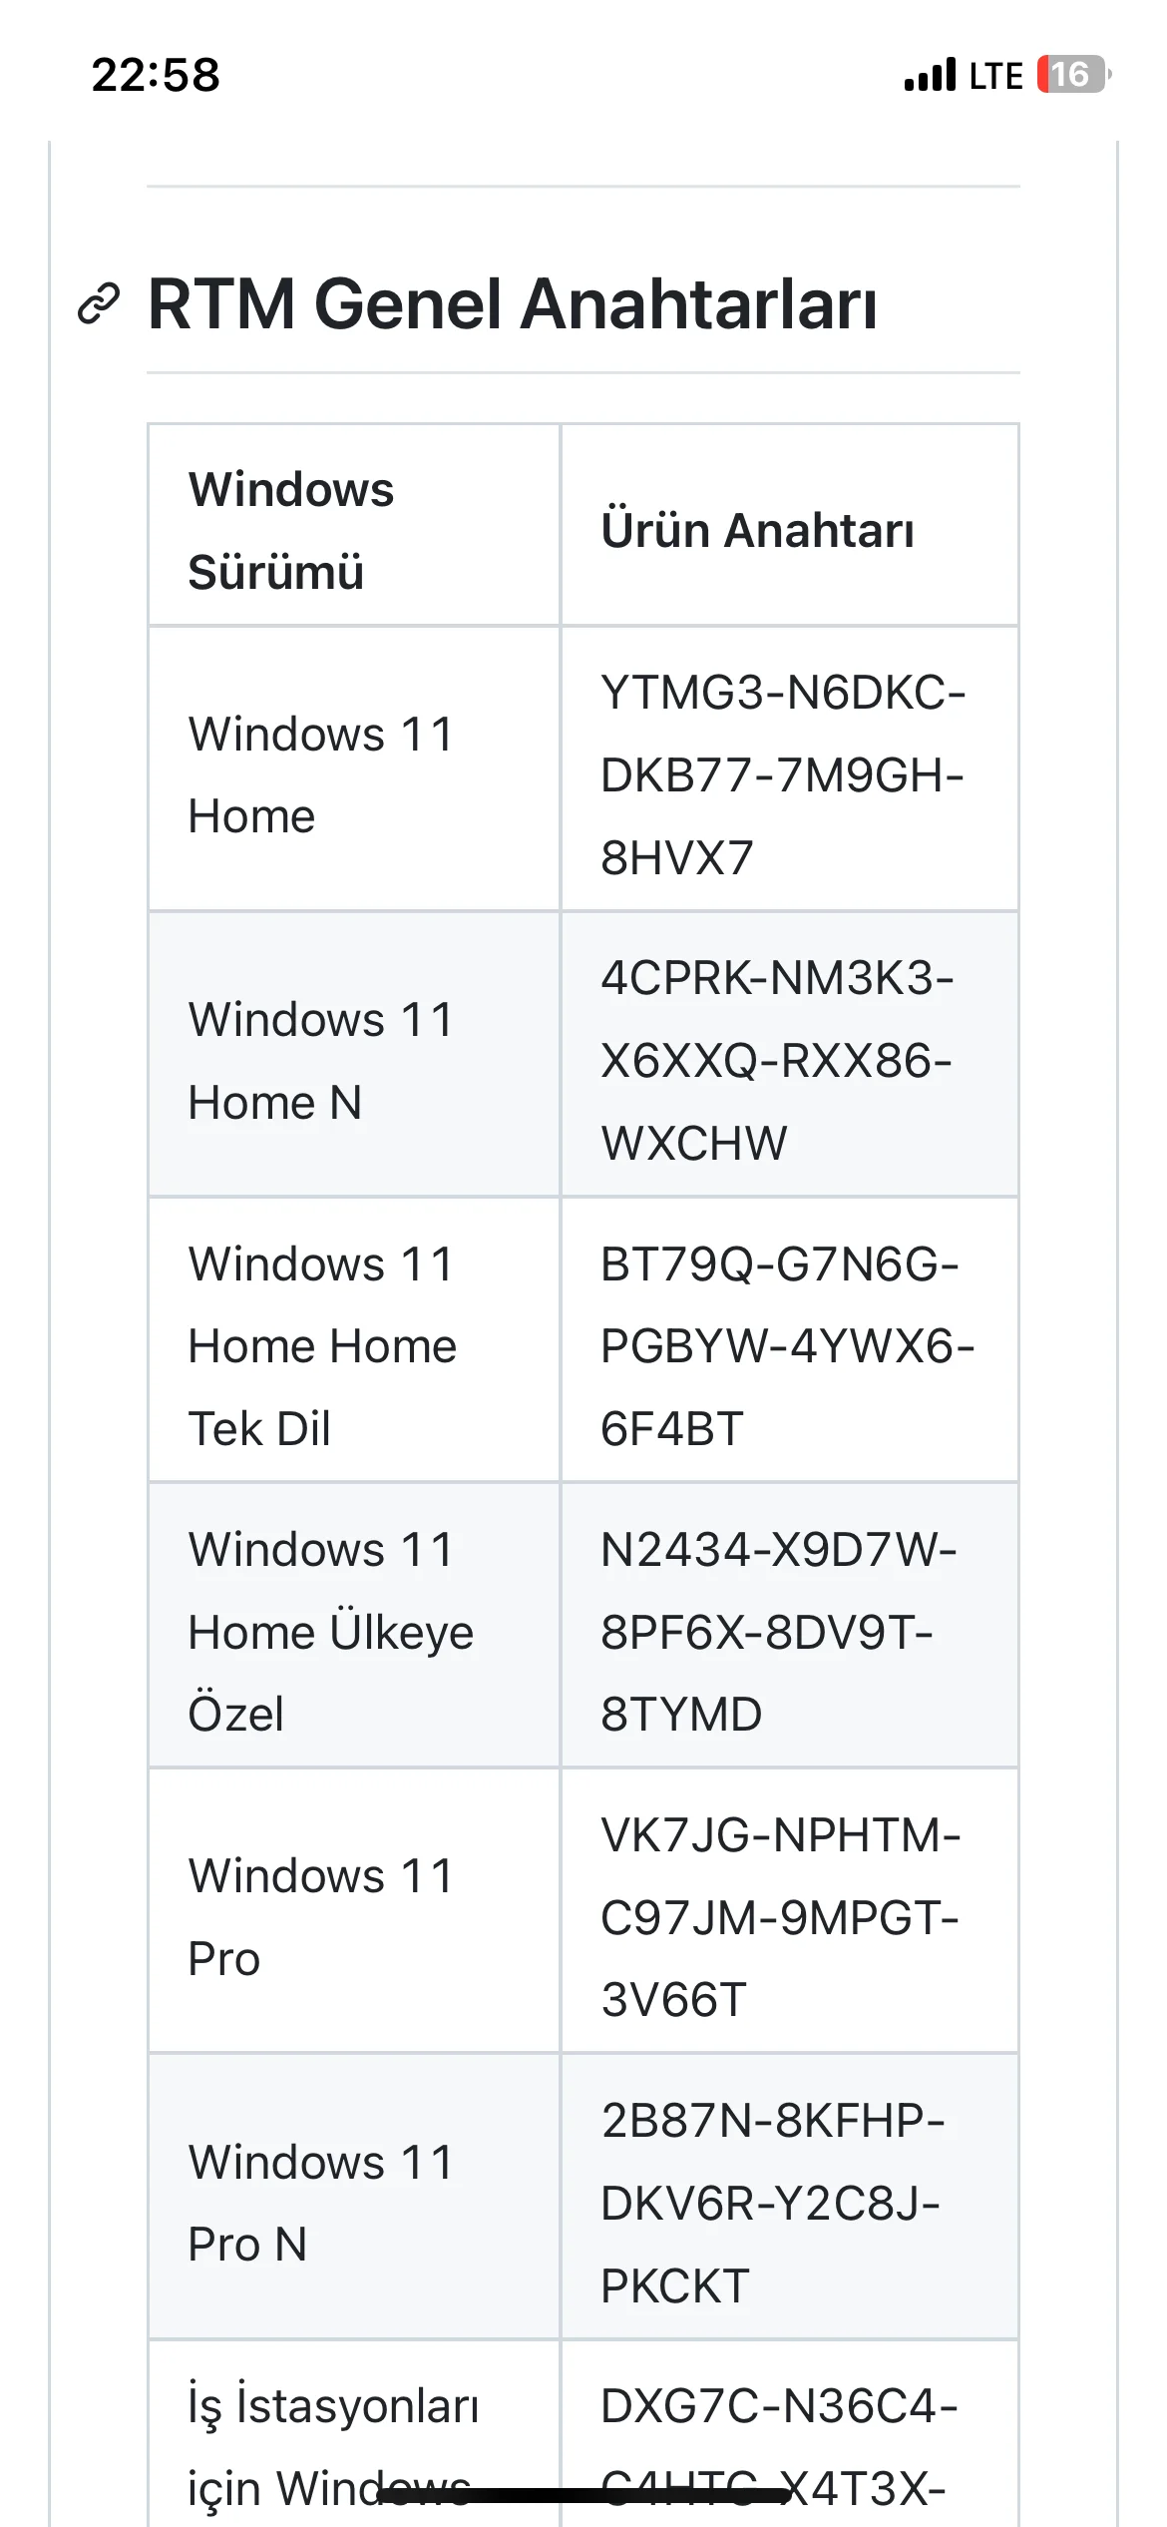Select the Windows 11 Home N key cell
Viewport: 1167px width, 2527px height.
(x=789, y=1060)
